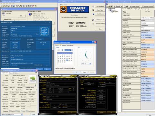Select the highlighted day 24 in the calendar

[67, 60]
